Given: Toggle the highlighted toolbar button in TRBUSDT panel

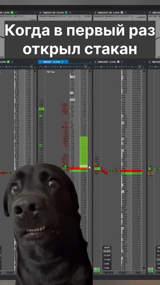Looking at the screenshot, I should 85,67.
